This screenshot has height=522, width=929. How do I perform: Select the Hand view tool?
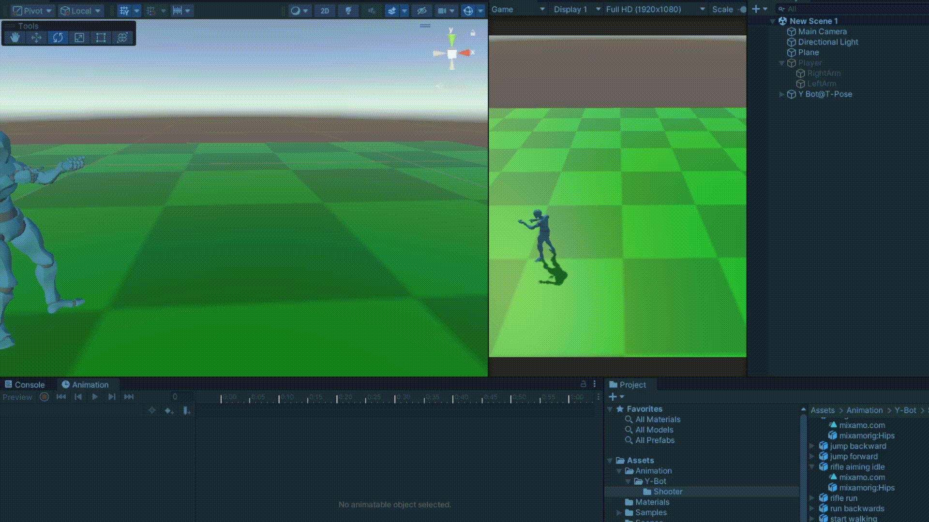15,38
